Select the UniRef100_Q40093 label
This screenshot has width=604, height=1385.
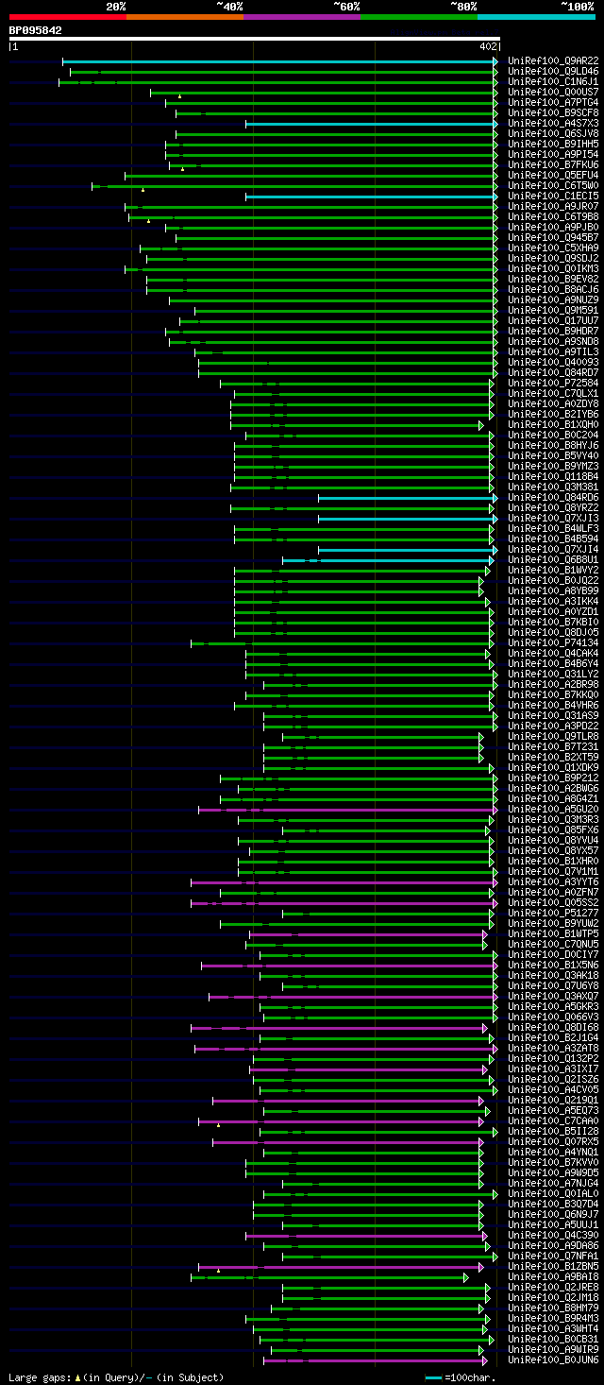pyautogui.click(x=553, y=362)
